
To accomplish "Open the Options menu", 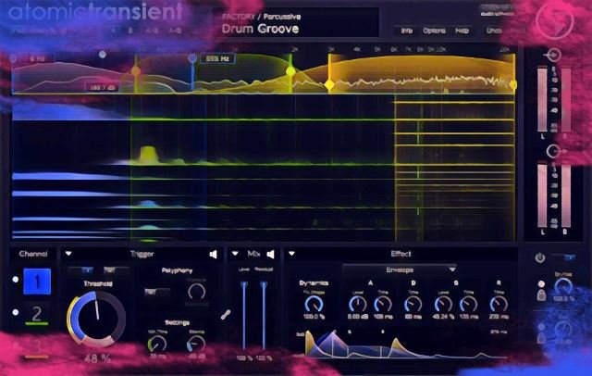I will point(433,31).
